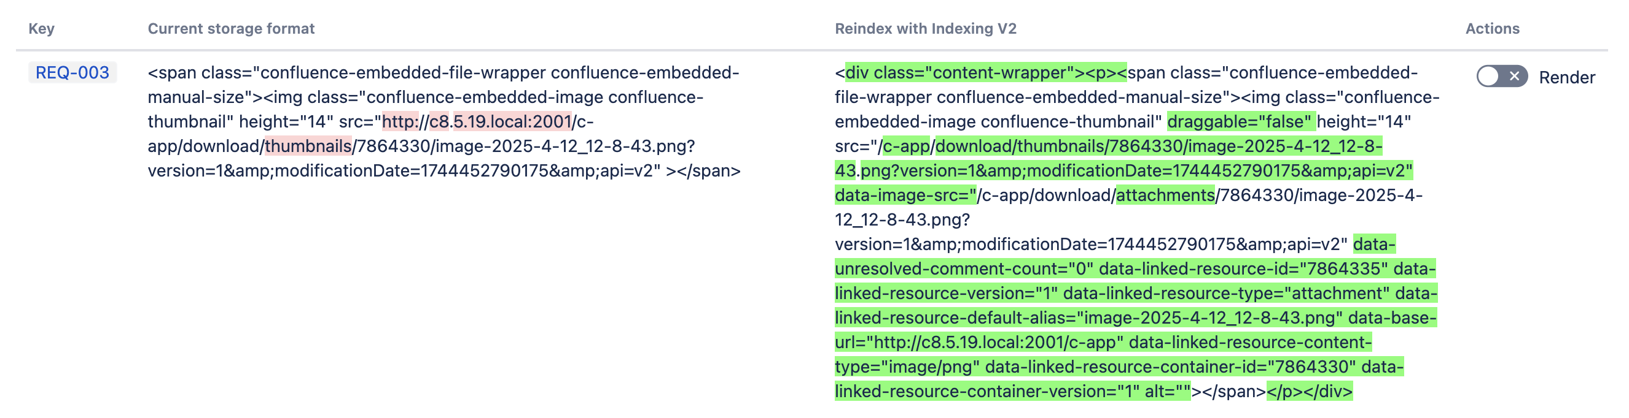
Task: Click the red-highlighted "thumbnails" word
Action: [308, 146]
